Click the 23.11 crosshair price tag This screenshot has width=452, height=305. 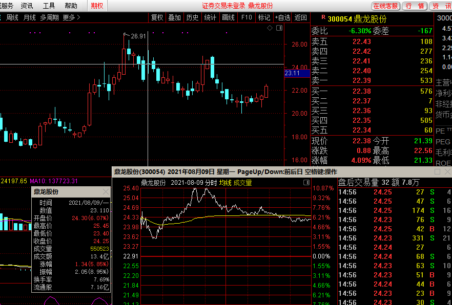click(297, 73)
